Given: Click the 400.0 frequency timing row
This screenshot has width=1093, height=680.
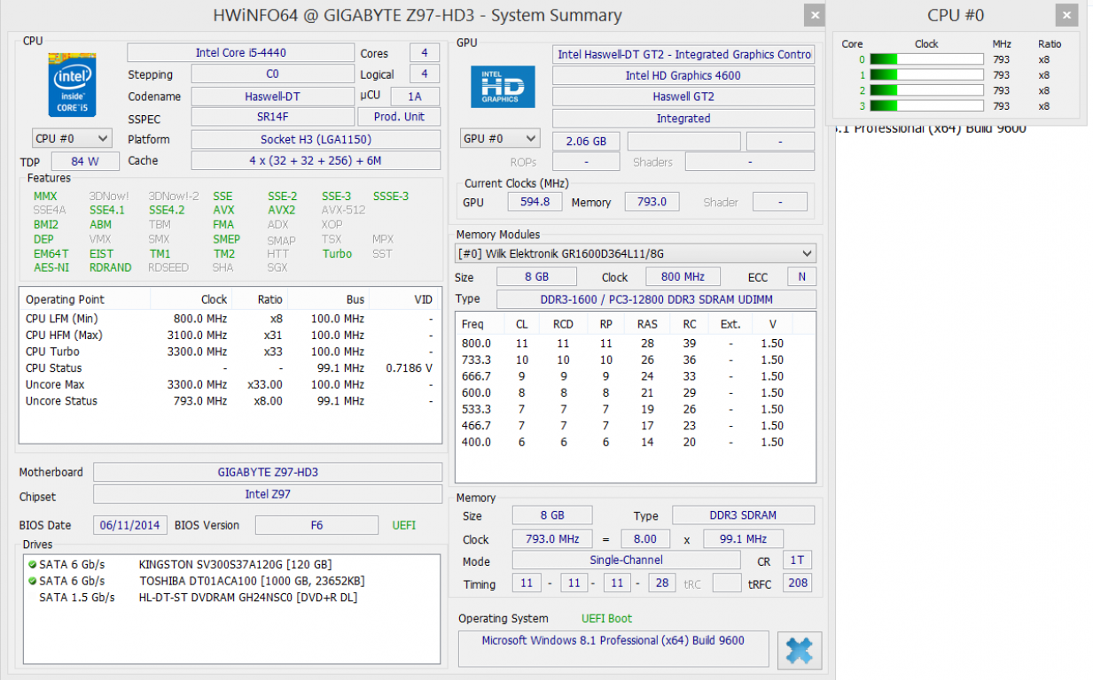Looking at the screenshot, I should 635,442.
